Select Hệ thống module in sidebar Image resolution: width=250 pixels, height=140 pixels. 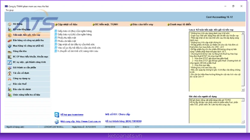tap(28, 24)
